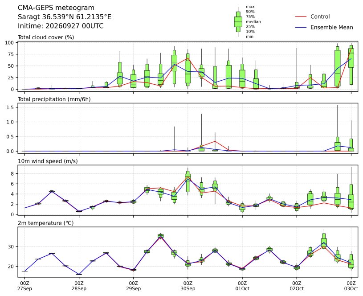Click the Ensemble Mean legend label
Screen dimensions: 363x296
pos(331,27)
